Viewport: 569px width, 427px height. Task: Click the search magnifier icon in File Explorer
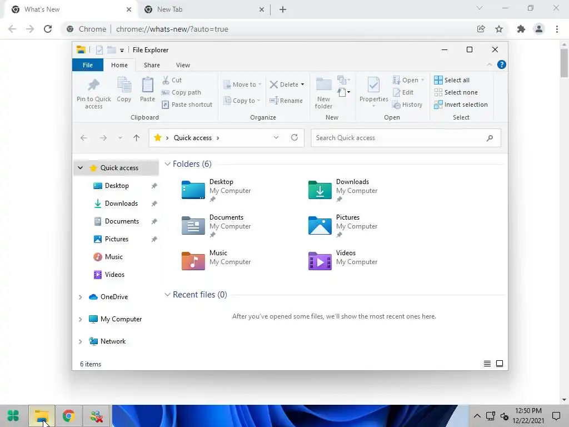[490, 138]
